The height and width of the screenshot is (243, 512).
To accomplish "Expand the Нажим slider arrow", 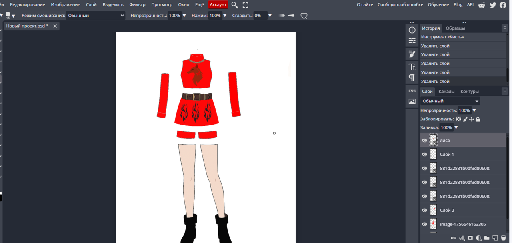I will [225, 16].
